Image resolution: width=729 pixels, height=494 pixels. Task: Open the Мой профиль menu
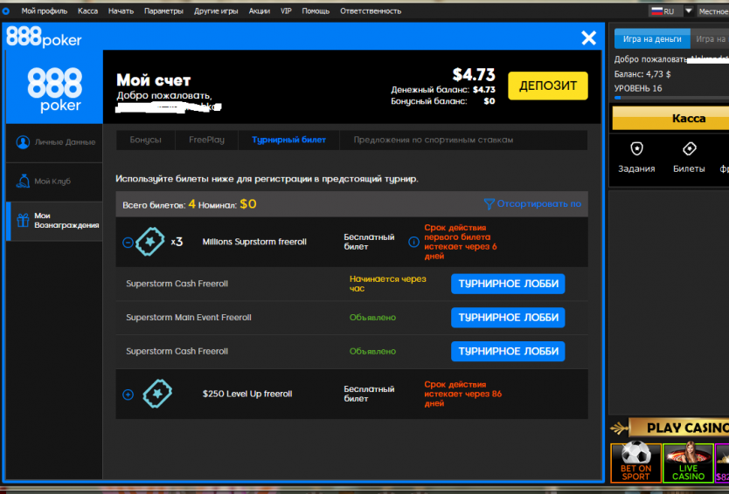[45, 11]
